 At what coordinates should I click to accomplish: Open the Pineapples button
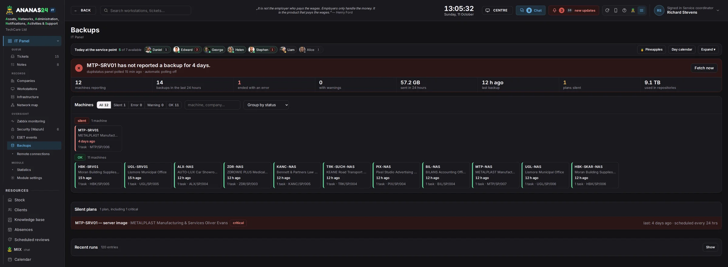pyautogui.click(x=651, y=49)
